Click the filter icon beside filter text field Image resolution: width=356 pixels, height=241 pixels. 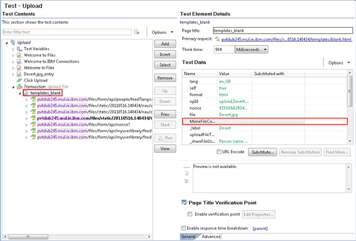point(136,32)
